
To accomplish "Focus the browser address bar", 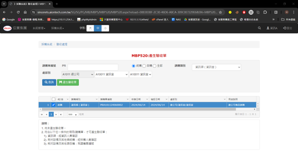I will pos(127,12).
